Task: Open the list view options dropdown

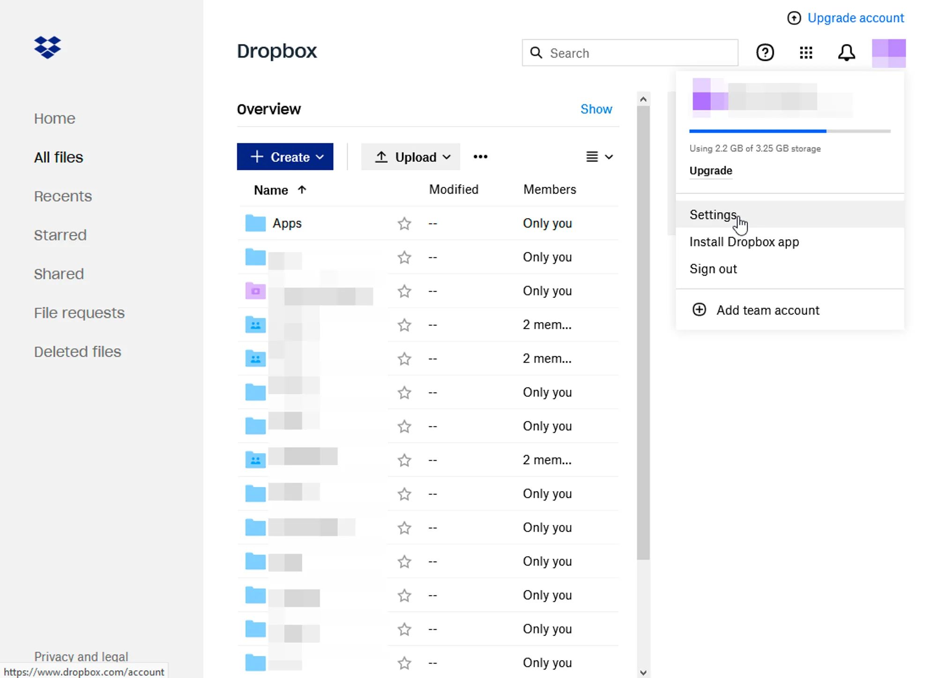Action: 599,157
